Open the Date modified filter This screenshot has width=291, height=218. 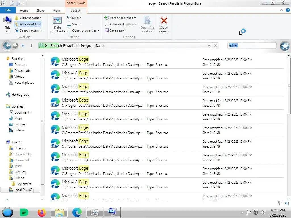click(x=57, y=25)
